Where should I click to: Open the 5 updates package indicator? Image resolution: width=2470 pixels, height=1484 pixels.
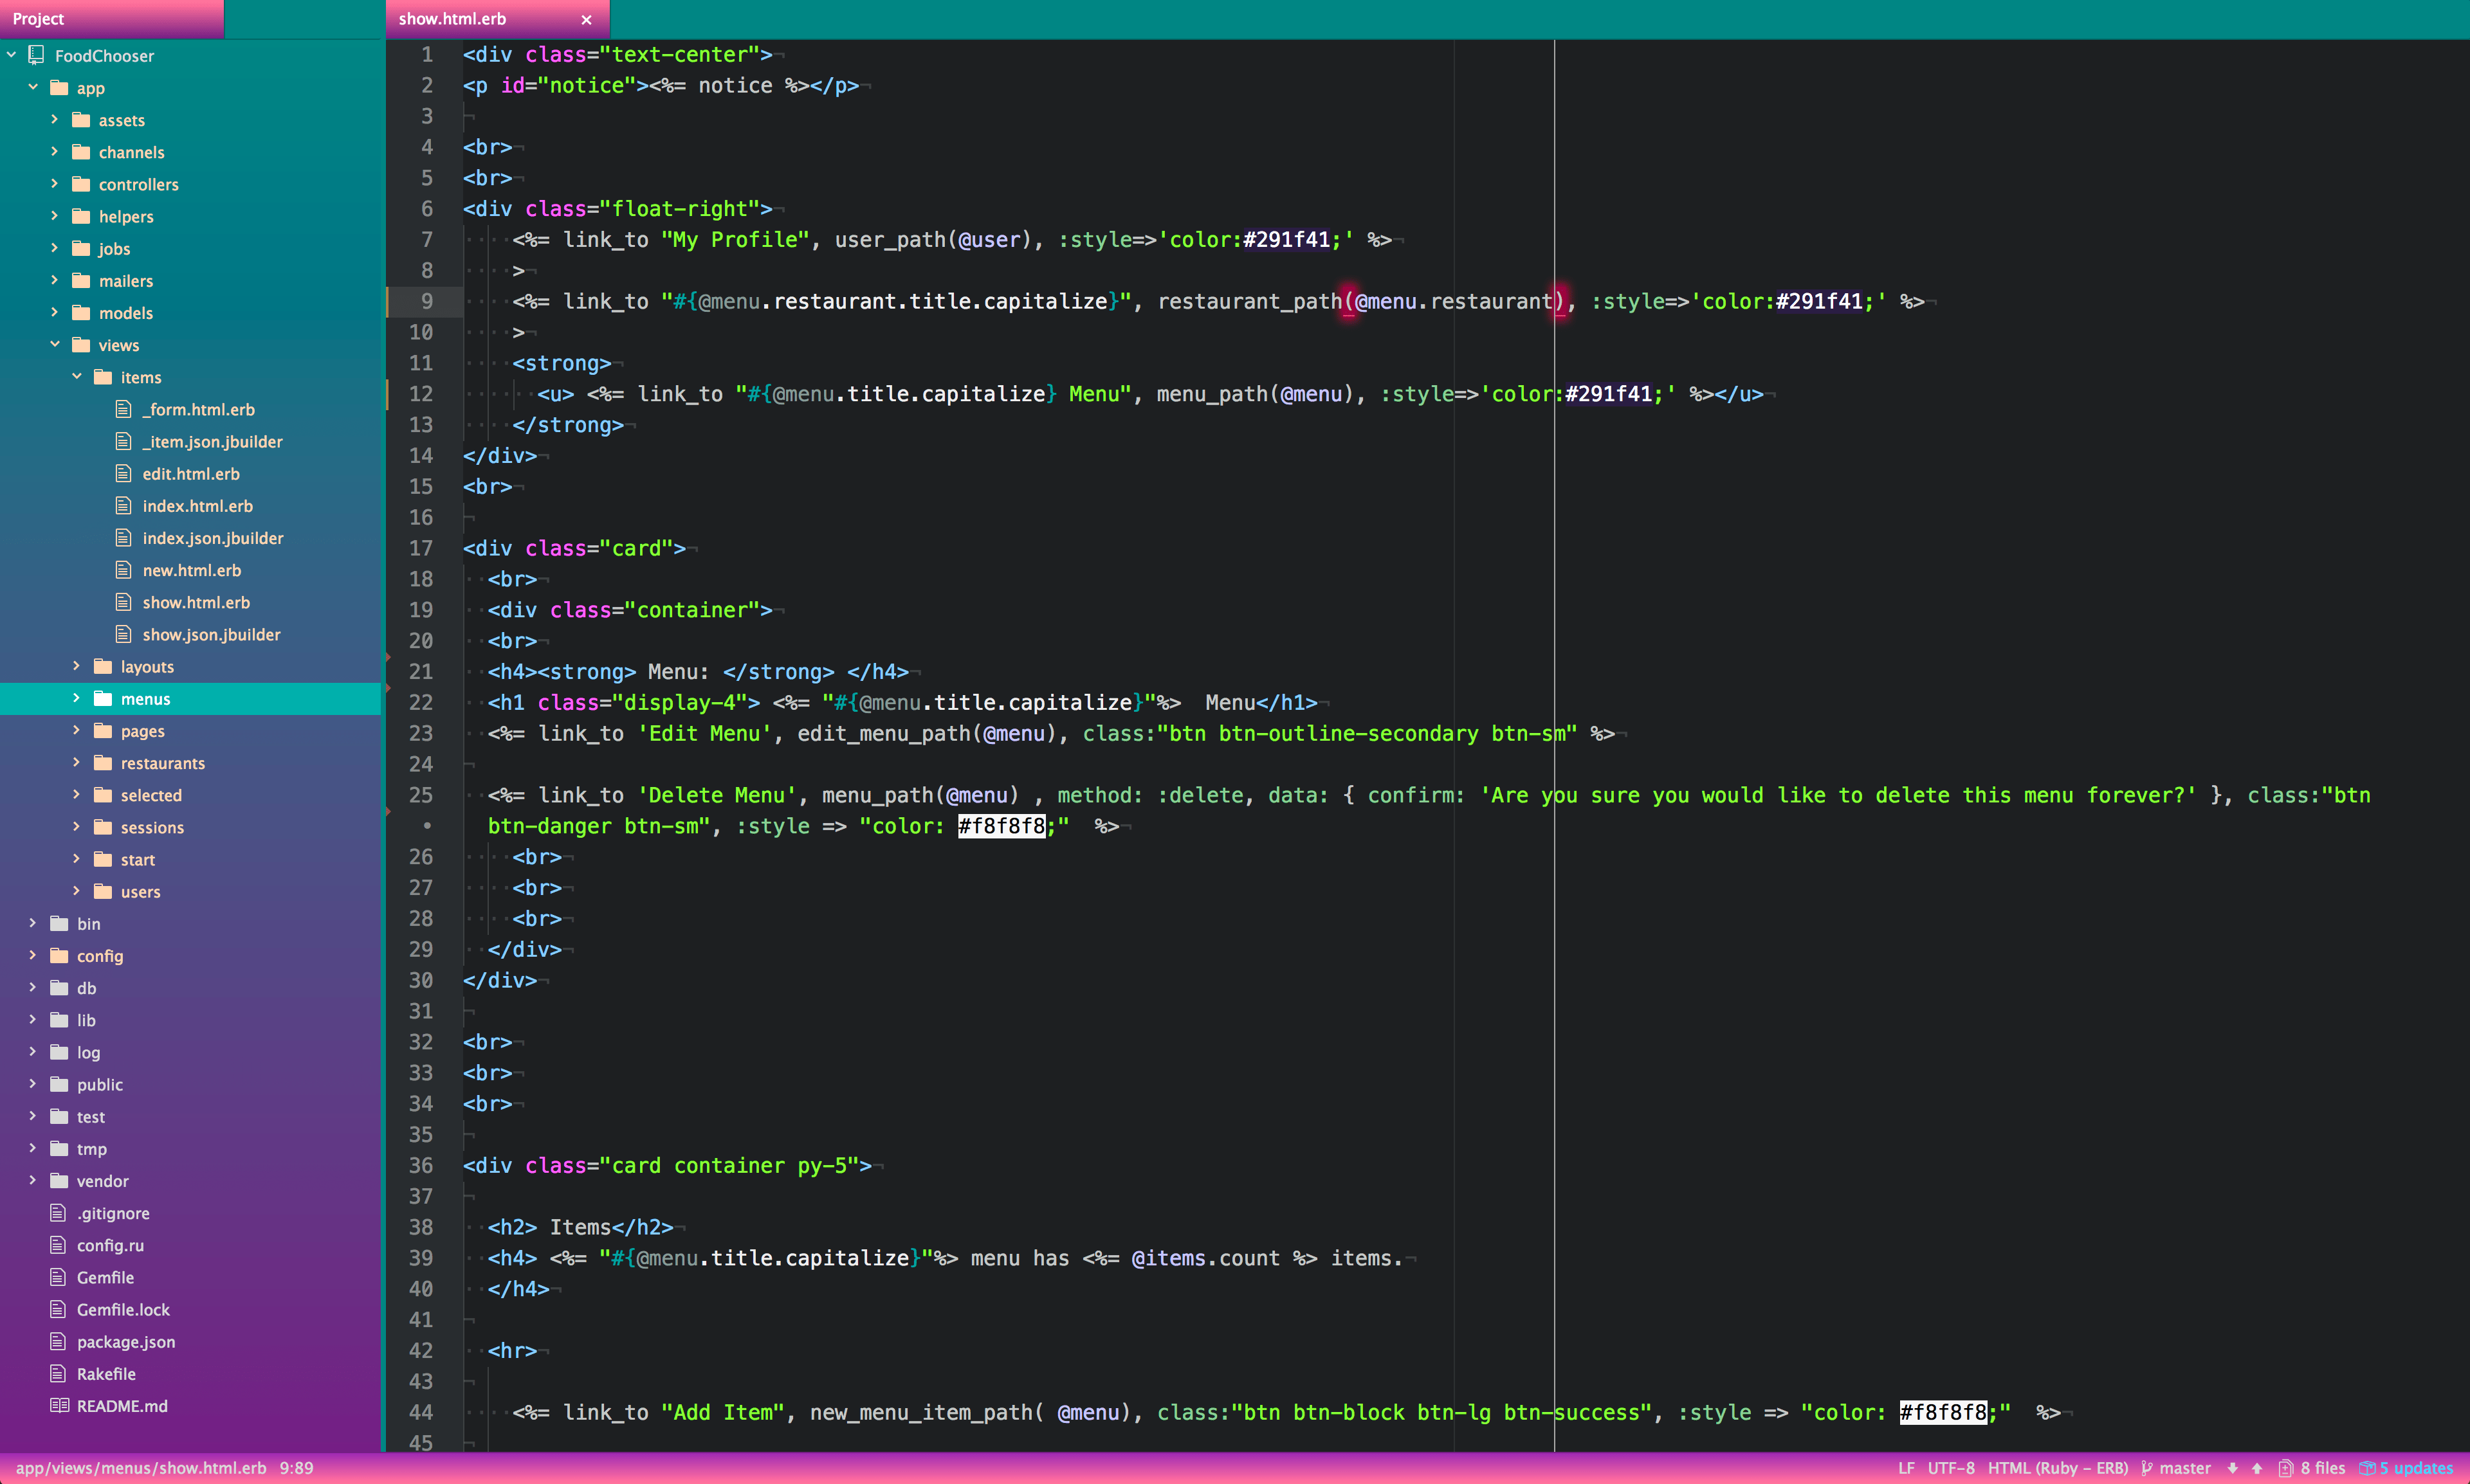(x=2406, y=1468)
